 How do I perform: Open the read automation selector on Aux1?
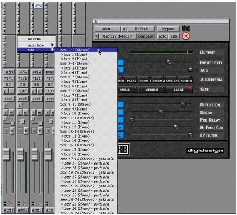(37, 99)
